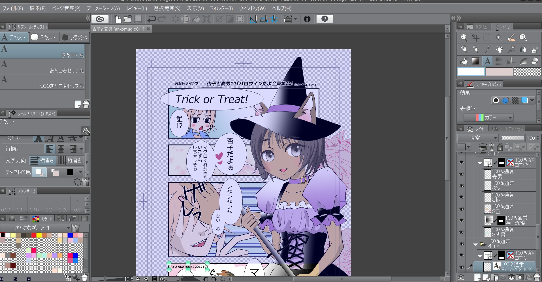
Task: Pick the yellow swatch in color set
Action: [x=39, y=235]
